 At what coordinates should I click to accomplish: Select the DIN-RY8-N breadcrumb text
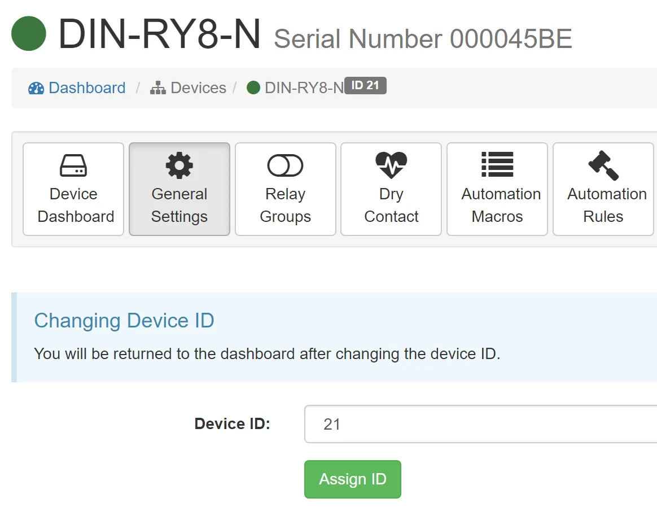304,88
